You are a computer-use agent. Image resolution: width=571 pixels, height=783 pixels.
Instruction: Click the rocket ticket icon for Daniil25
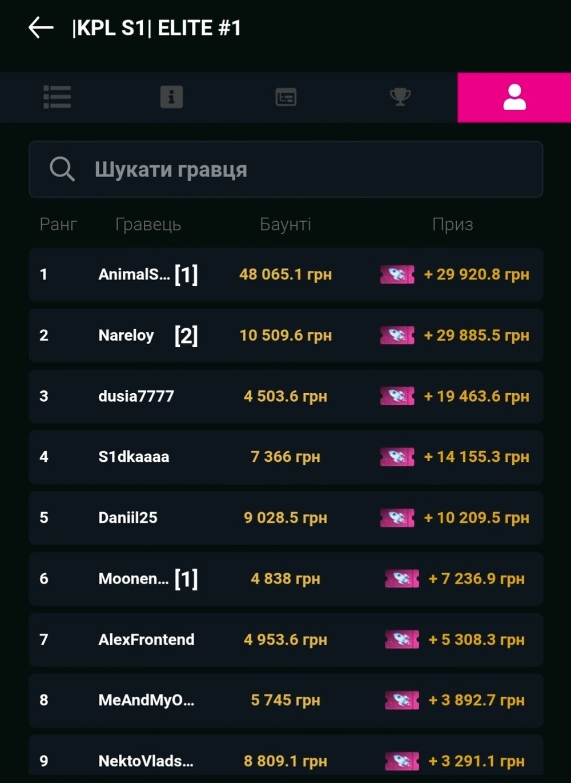pos(397,518)
